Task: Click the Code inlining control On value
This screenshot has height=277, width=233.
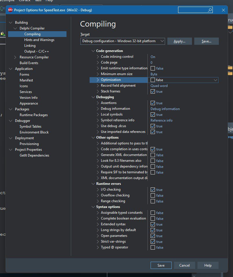Action: [153, 57]
